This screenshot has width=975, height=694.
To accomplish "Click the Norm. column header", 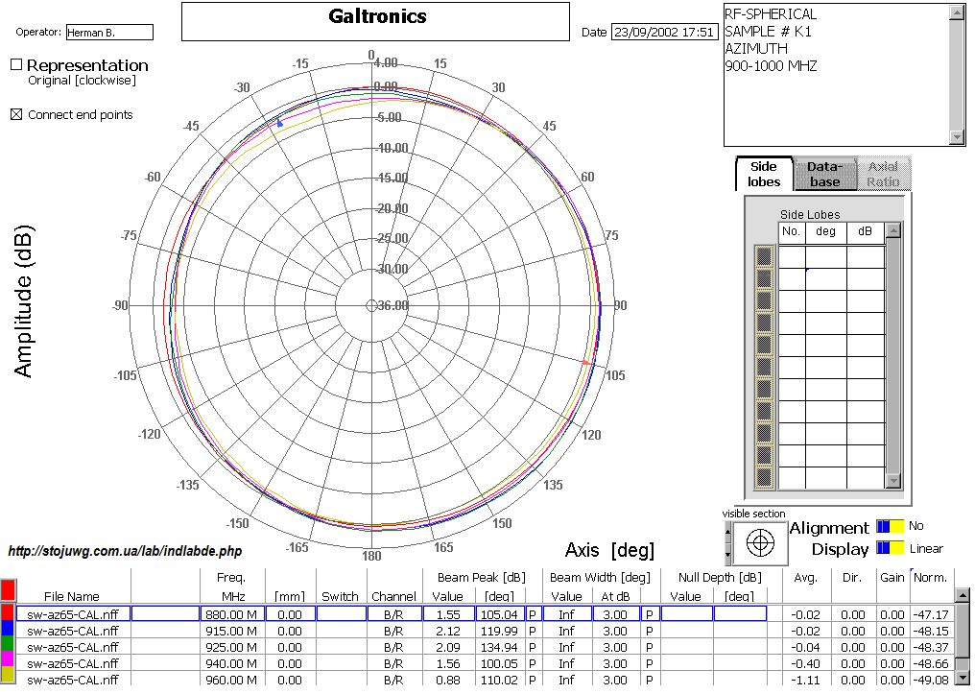I will pos(930,577).
